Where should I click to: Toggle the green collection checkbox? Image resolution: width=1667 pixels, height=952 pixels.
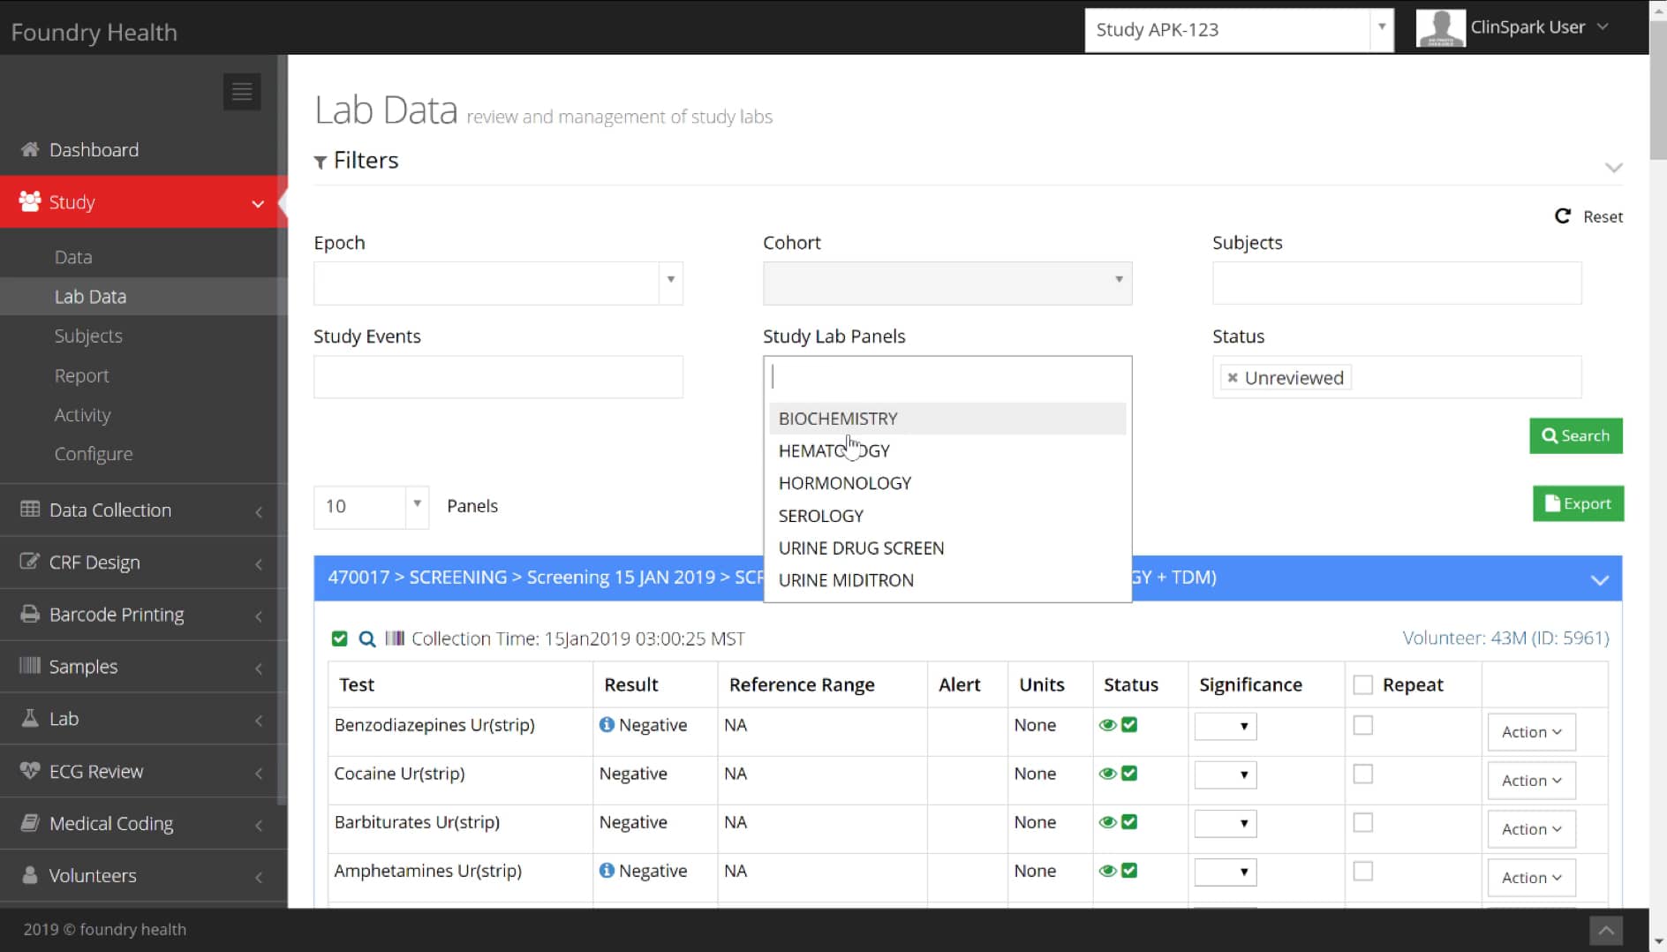click(339, 638)
